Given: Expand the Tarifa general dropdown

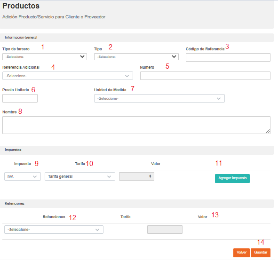Looking at the screenshot, I should click(x=80, y=176).
